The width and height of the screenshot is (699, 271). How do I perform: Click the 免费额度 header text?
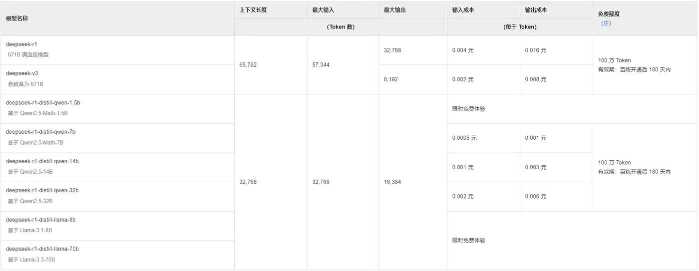pyautogui.click(x=609, y=14)
